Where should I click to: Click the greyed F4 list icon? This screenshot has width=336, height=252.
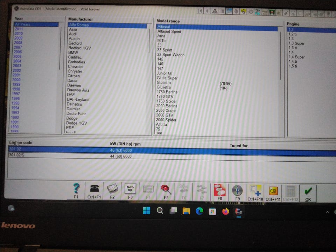pyautogui.click(x=148, y=191)
